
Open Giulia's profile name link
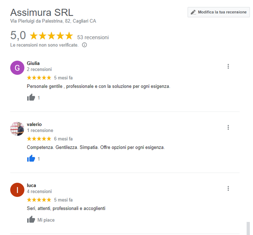pos(33,63)
